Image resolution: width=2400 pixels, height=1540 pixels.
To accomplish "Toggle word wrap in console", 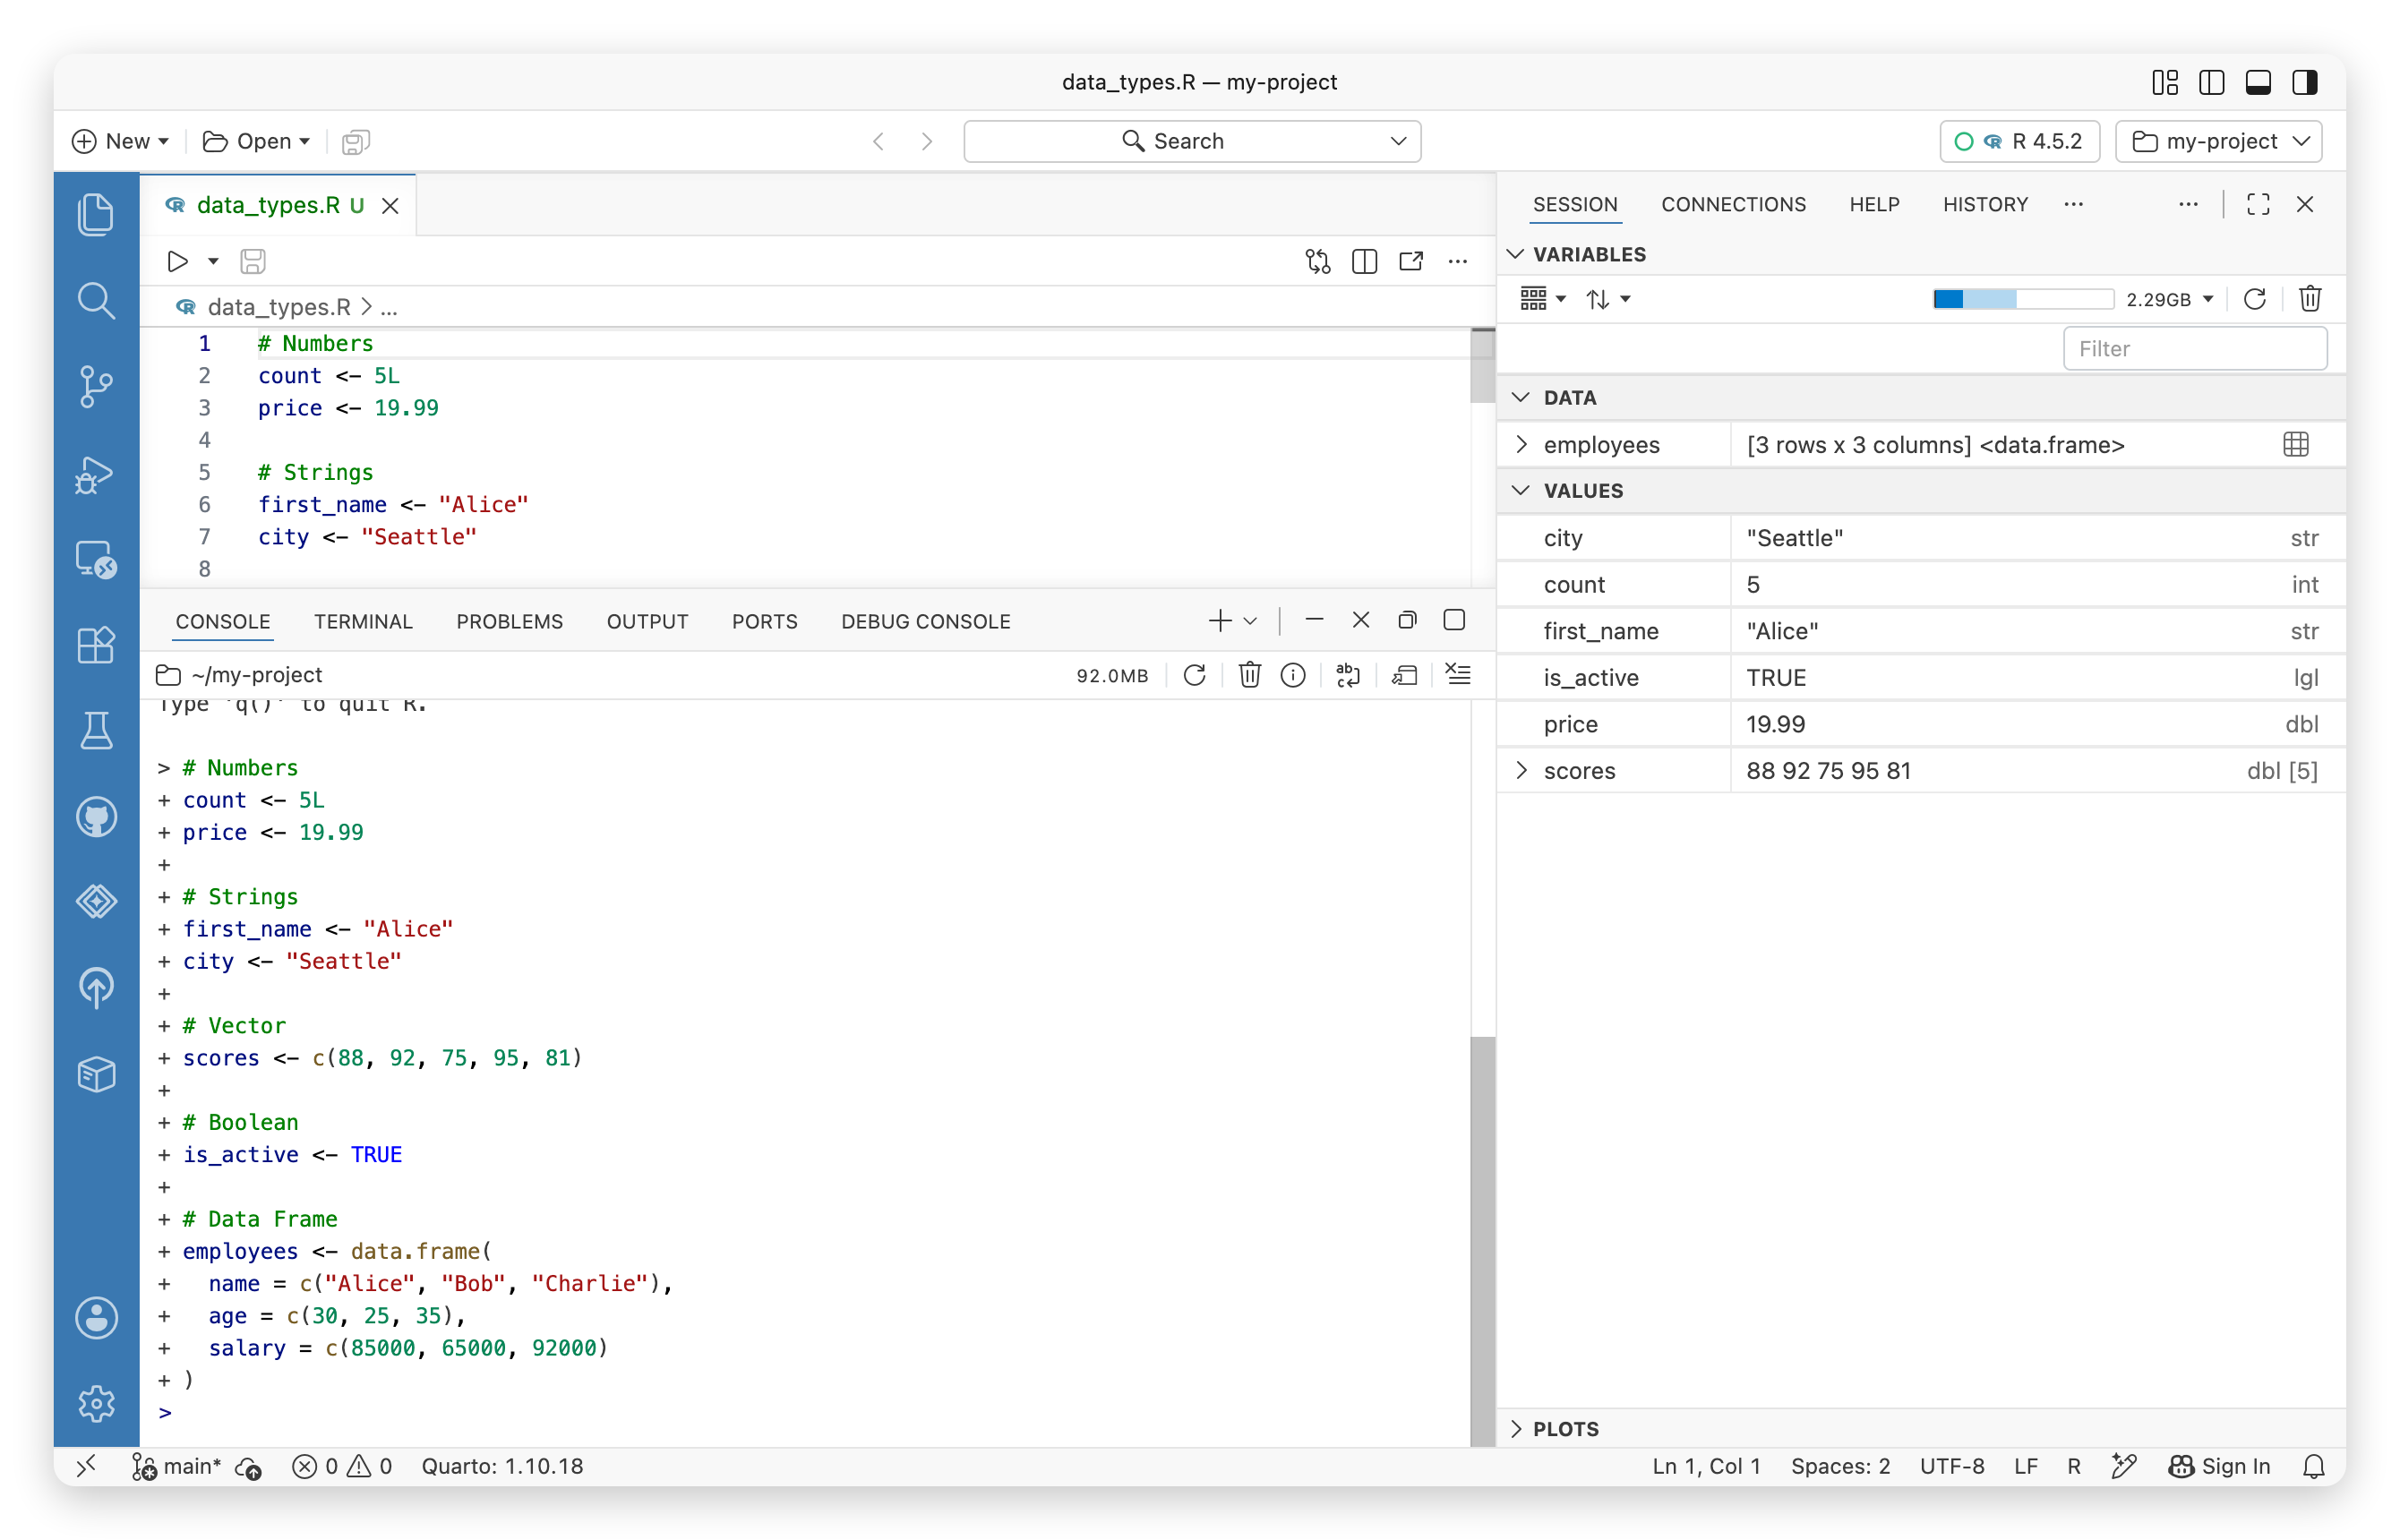I will click(x=1348, y=675).
